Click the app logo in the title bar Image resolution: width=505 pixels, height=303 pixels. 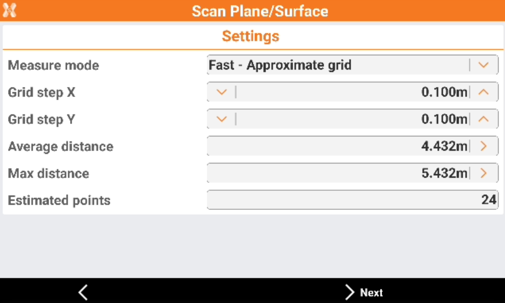point(9,10)
